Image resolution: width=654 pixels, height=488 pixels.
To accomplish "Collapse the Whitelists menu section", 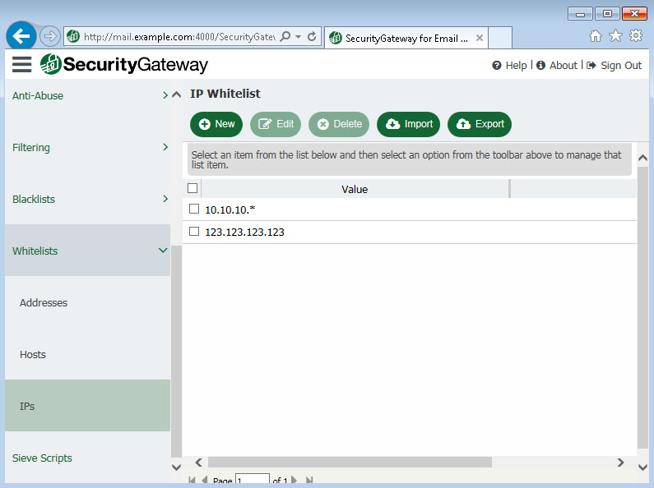I will [x=87, y=251].
